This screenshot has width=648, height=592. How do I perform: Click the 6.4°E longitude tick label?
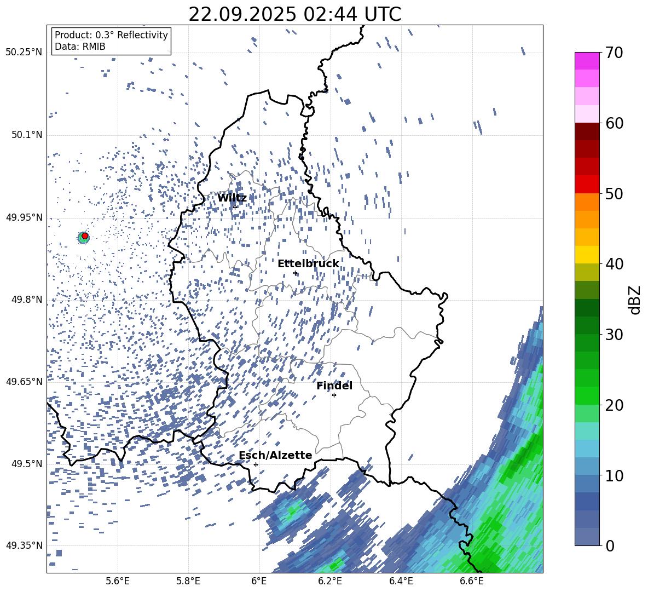[401, 581]
